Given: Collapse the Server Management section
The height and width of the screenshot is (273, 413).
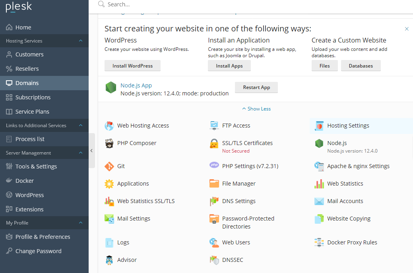Looking at the screenshot, I should [81, 153].
